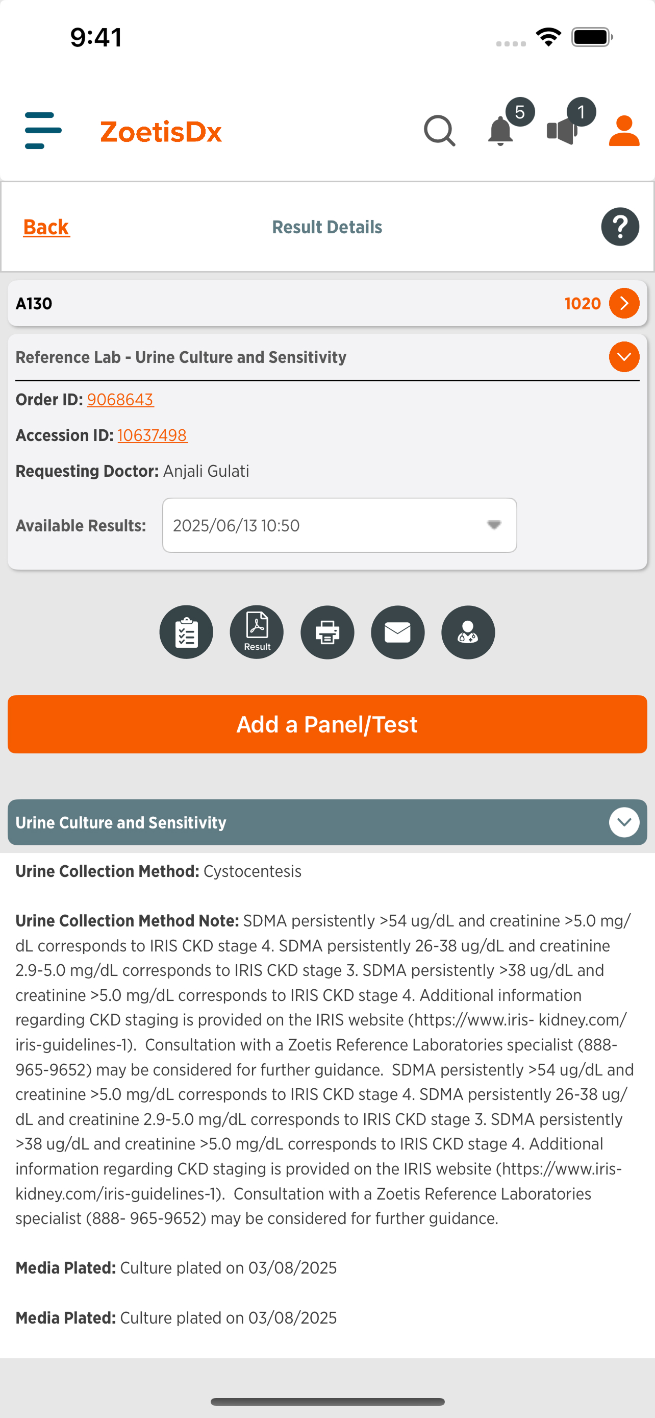This screenshot has width=655, height=1418.
Task: Open Order ID 9068643 link
Action: (120, 400)
